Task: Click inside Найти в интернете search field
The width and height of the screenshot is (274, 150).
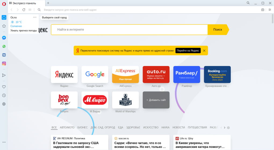Action: (x=129, y=30)
